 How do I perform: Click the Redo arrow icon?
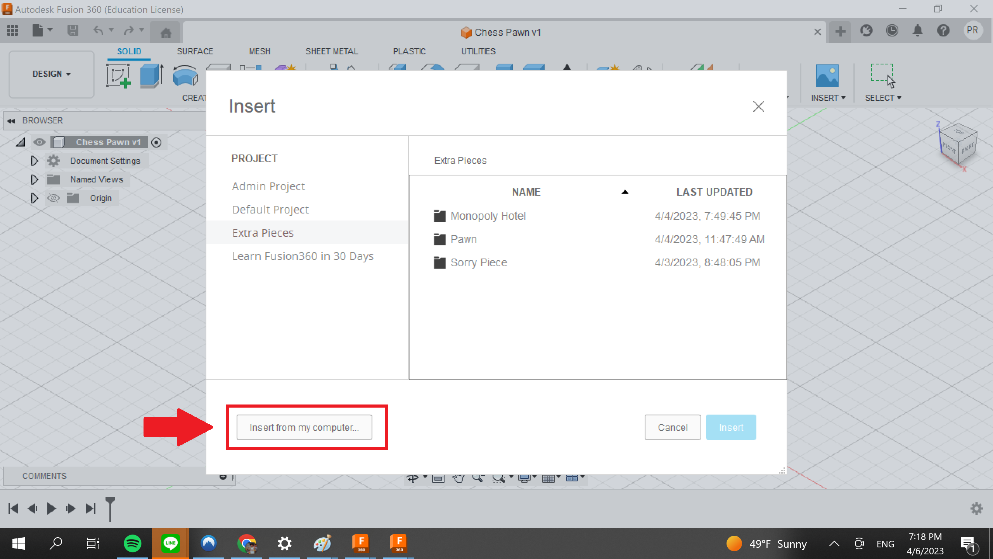129,30
